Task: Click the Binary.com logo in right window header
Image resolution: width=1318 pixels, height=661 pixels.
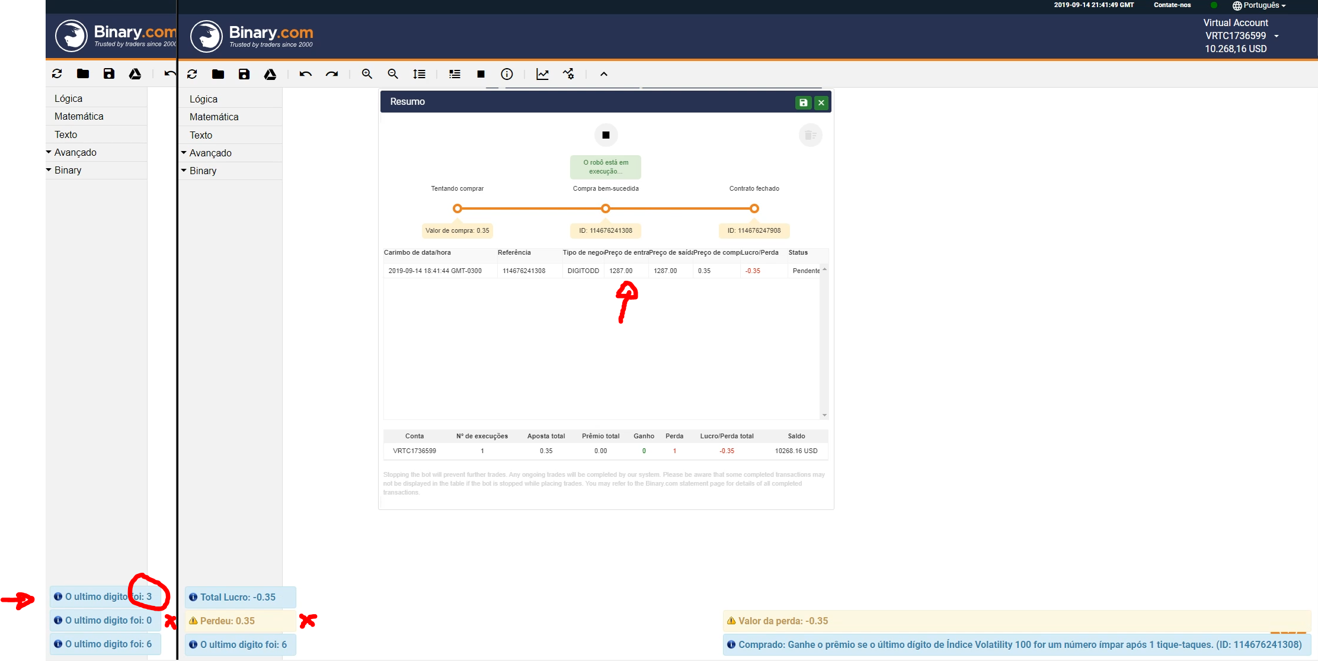Action: 252,36
